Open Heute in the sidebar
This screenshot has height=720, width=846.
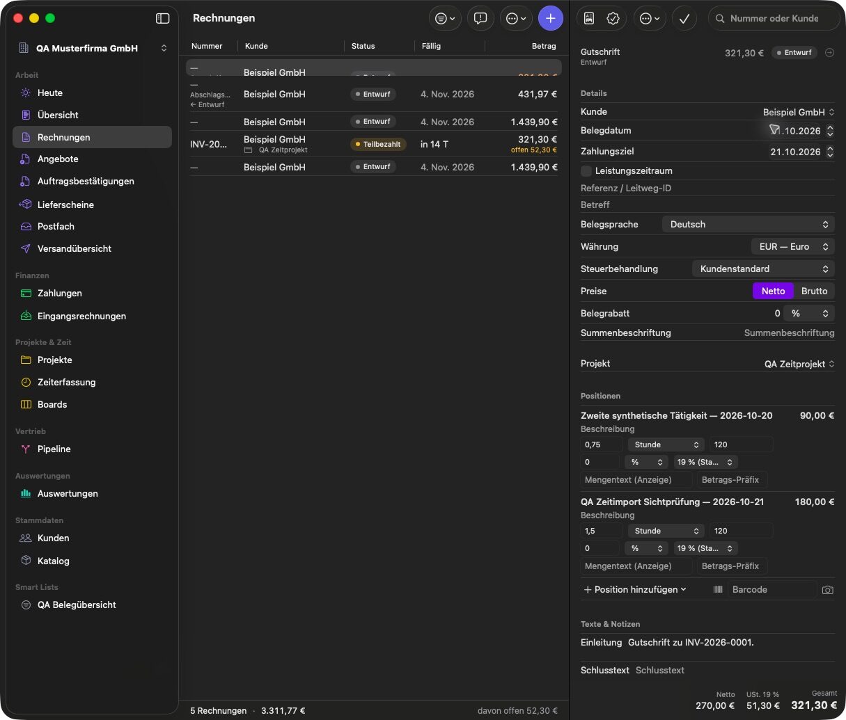point(92,93)
